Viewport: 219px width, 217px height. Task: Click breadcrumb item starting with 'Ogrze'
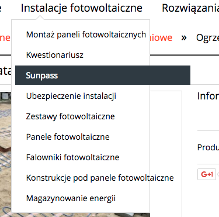pos(207,38)
